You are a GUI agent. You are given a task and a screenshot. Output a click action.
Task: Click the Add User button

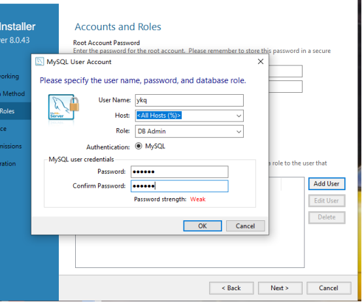[x=327, y=184]
